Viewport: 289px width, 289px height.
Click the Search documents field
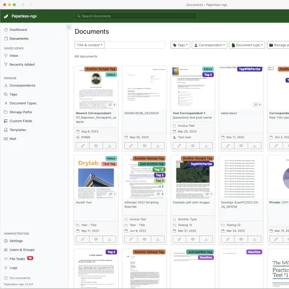[136, 16]
